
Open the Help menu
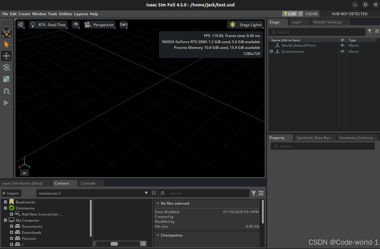tap(94, 14)
